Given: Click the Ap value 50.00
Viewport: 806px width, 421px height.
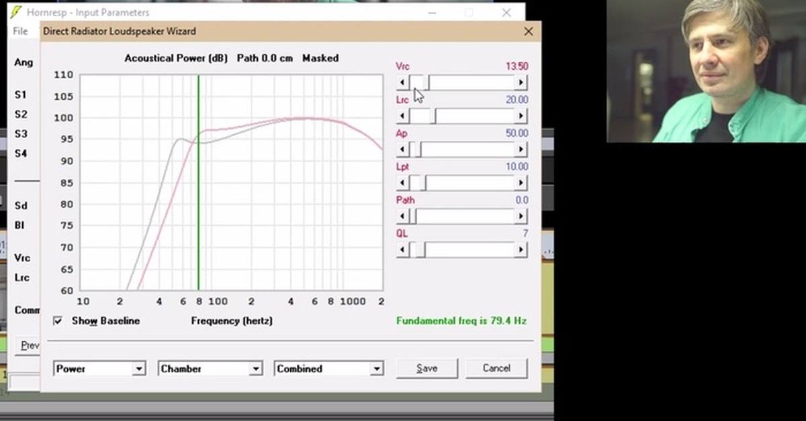Looking at the screenshot, I should point(517,133).
